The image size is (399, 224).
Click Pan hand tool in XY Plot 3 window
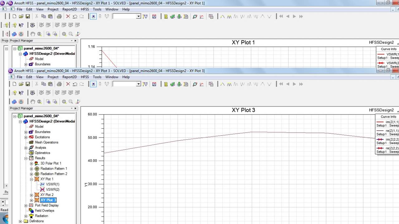click(x=33, y=101)
